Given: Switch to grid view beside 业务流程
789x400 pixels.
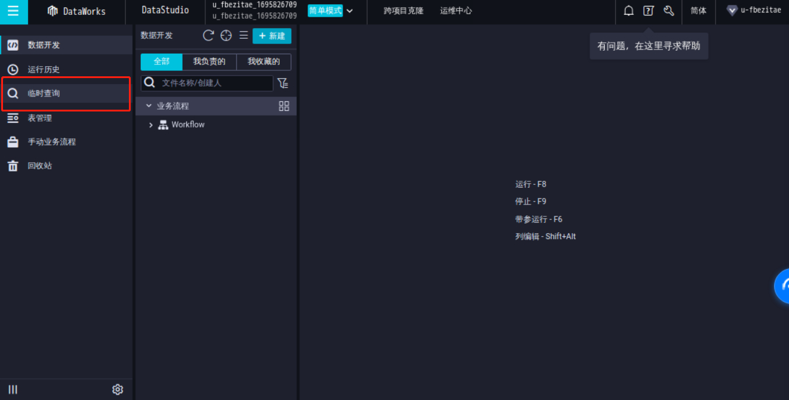Looking at the screenshot, I should point(283,106).
